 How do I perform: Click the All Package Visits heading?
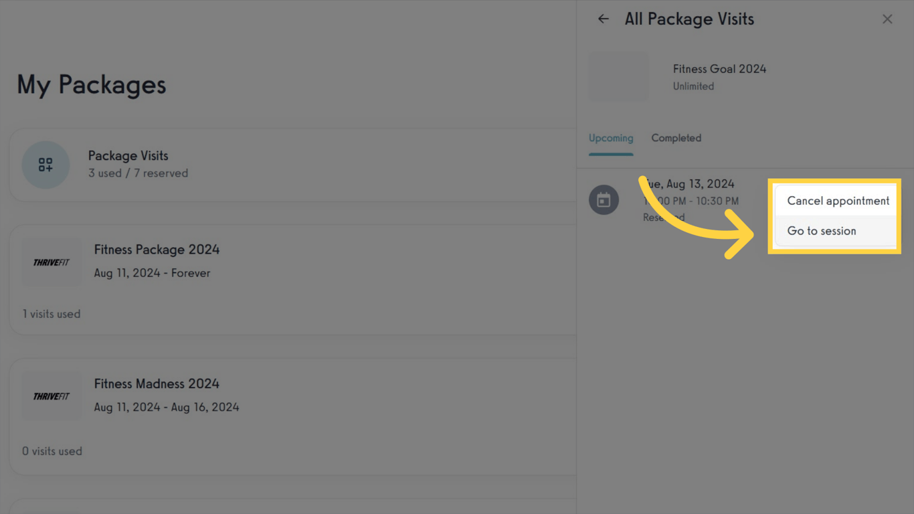coord(689,19)
